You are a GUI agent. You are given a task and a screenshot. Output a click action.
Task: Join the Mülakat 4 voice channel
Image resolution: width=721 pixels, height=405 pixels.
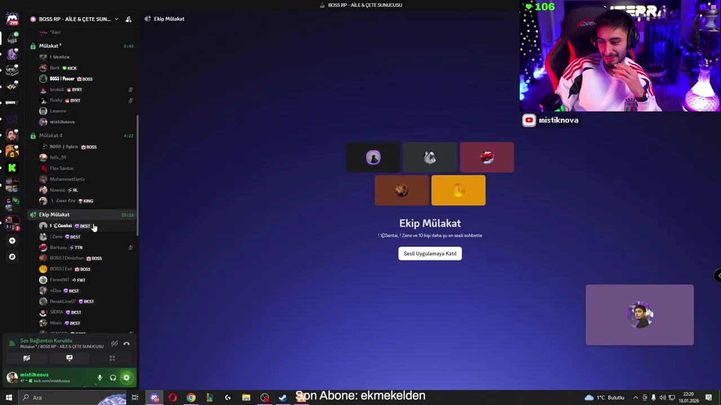click(x=82, y=136)
